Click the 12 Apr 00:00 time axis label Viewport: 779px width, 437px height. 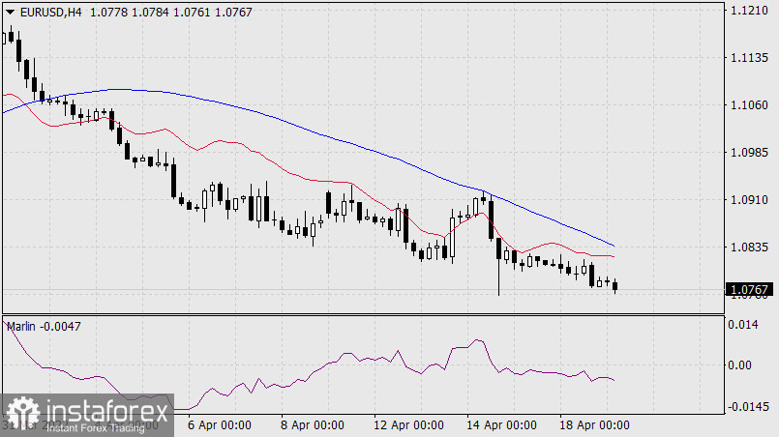click(x=408, y=425)
